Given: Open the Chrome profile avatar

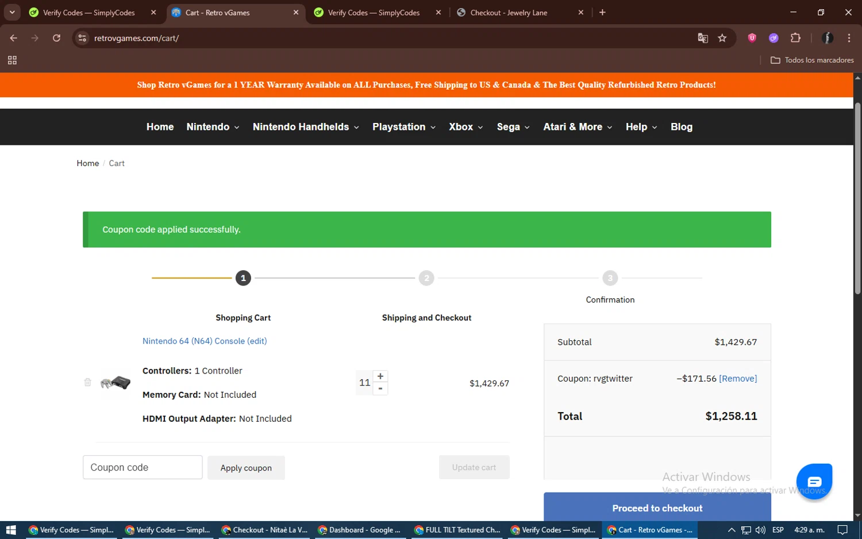Looking at the screenshot, I should [828, 38].
